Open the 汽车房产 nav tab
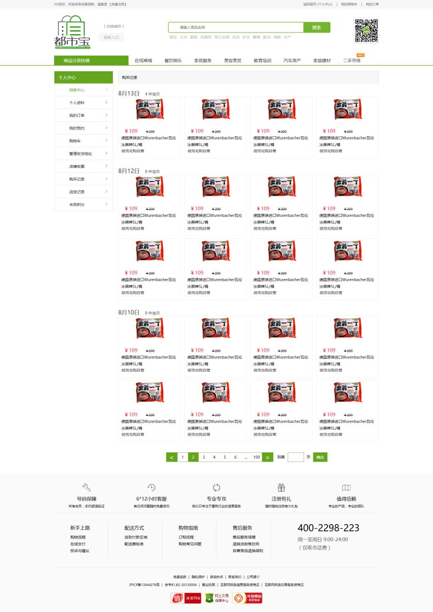 tap(292, 60)
